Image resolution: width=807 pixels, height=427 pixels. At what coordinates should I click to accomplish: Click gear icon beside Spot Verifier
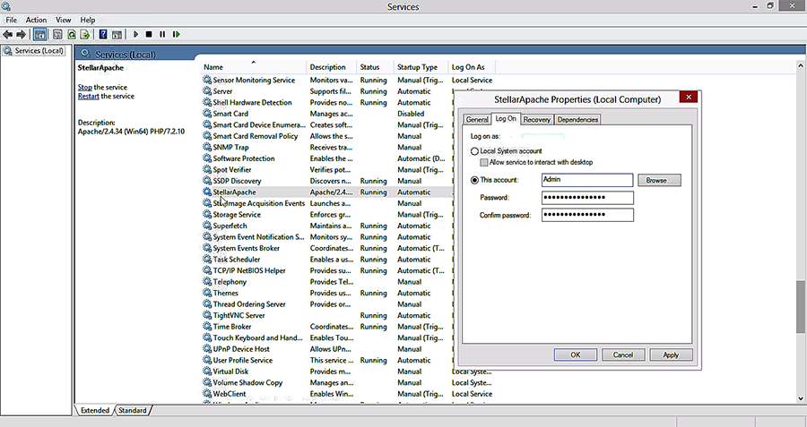click(x=207, y=169)
